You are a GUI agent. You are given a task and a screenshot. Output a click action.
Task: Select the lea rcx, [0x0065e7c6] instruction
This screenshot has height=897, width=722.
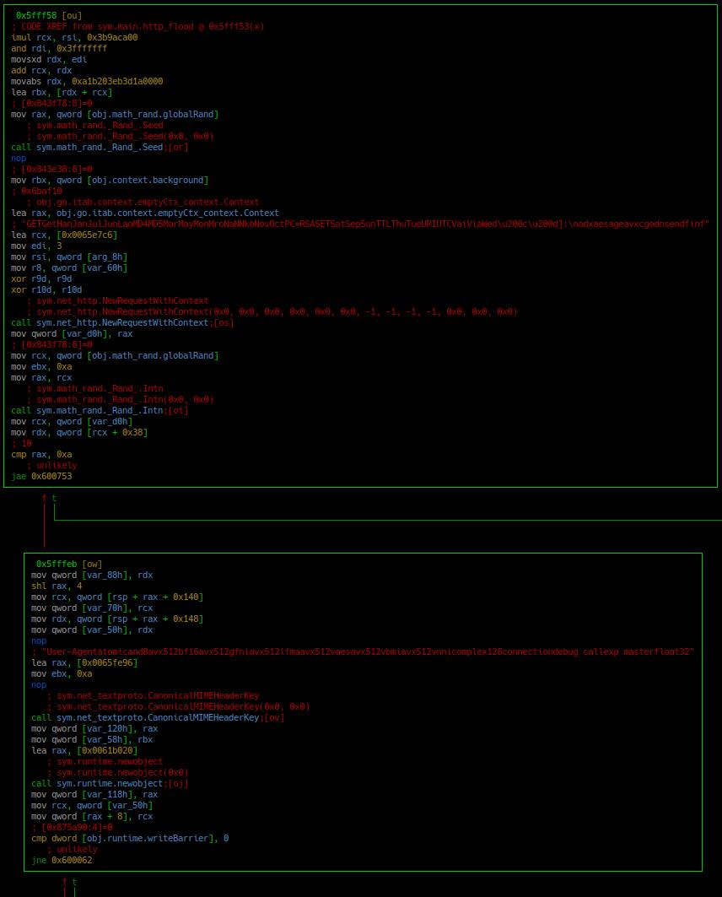coord(63,235)
